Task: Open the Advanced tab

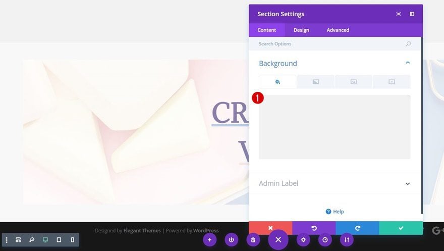Action: point(338,30)
